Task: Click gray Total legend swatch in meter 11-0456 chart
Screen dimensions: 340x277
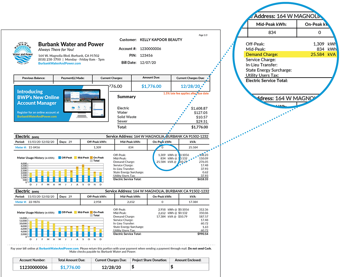Action: tap(91, 161)
